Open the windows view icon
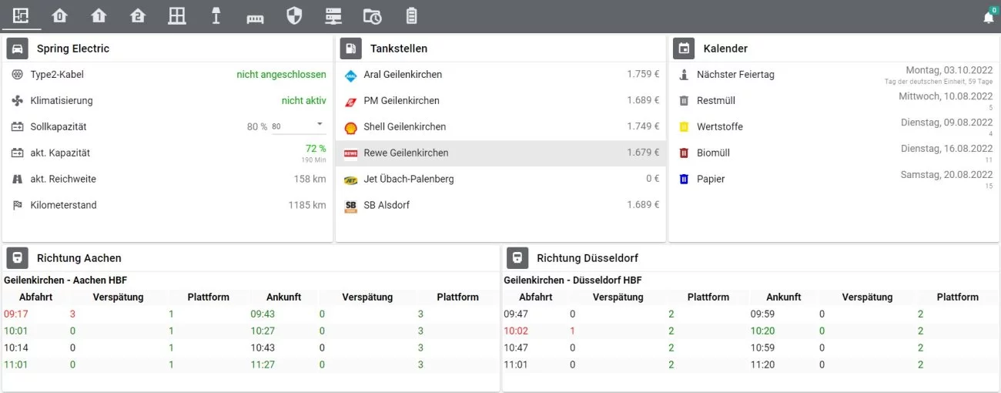The height and width of the screenshot is (393, 1001). coord(177,15)
